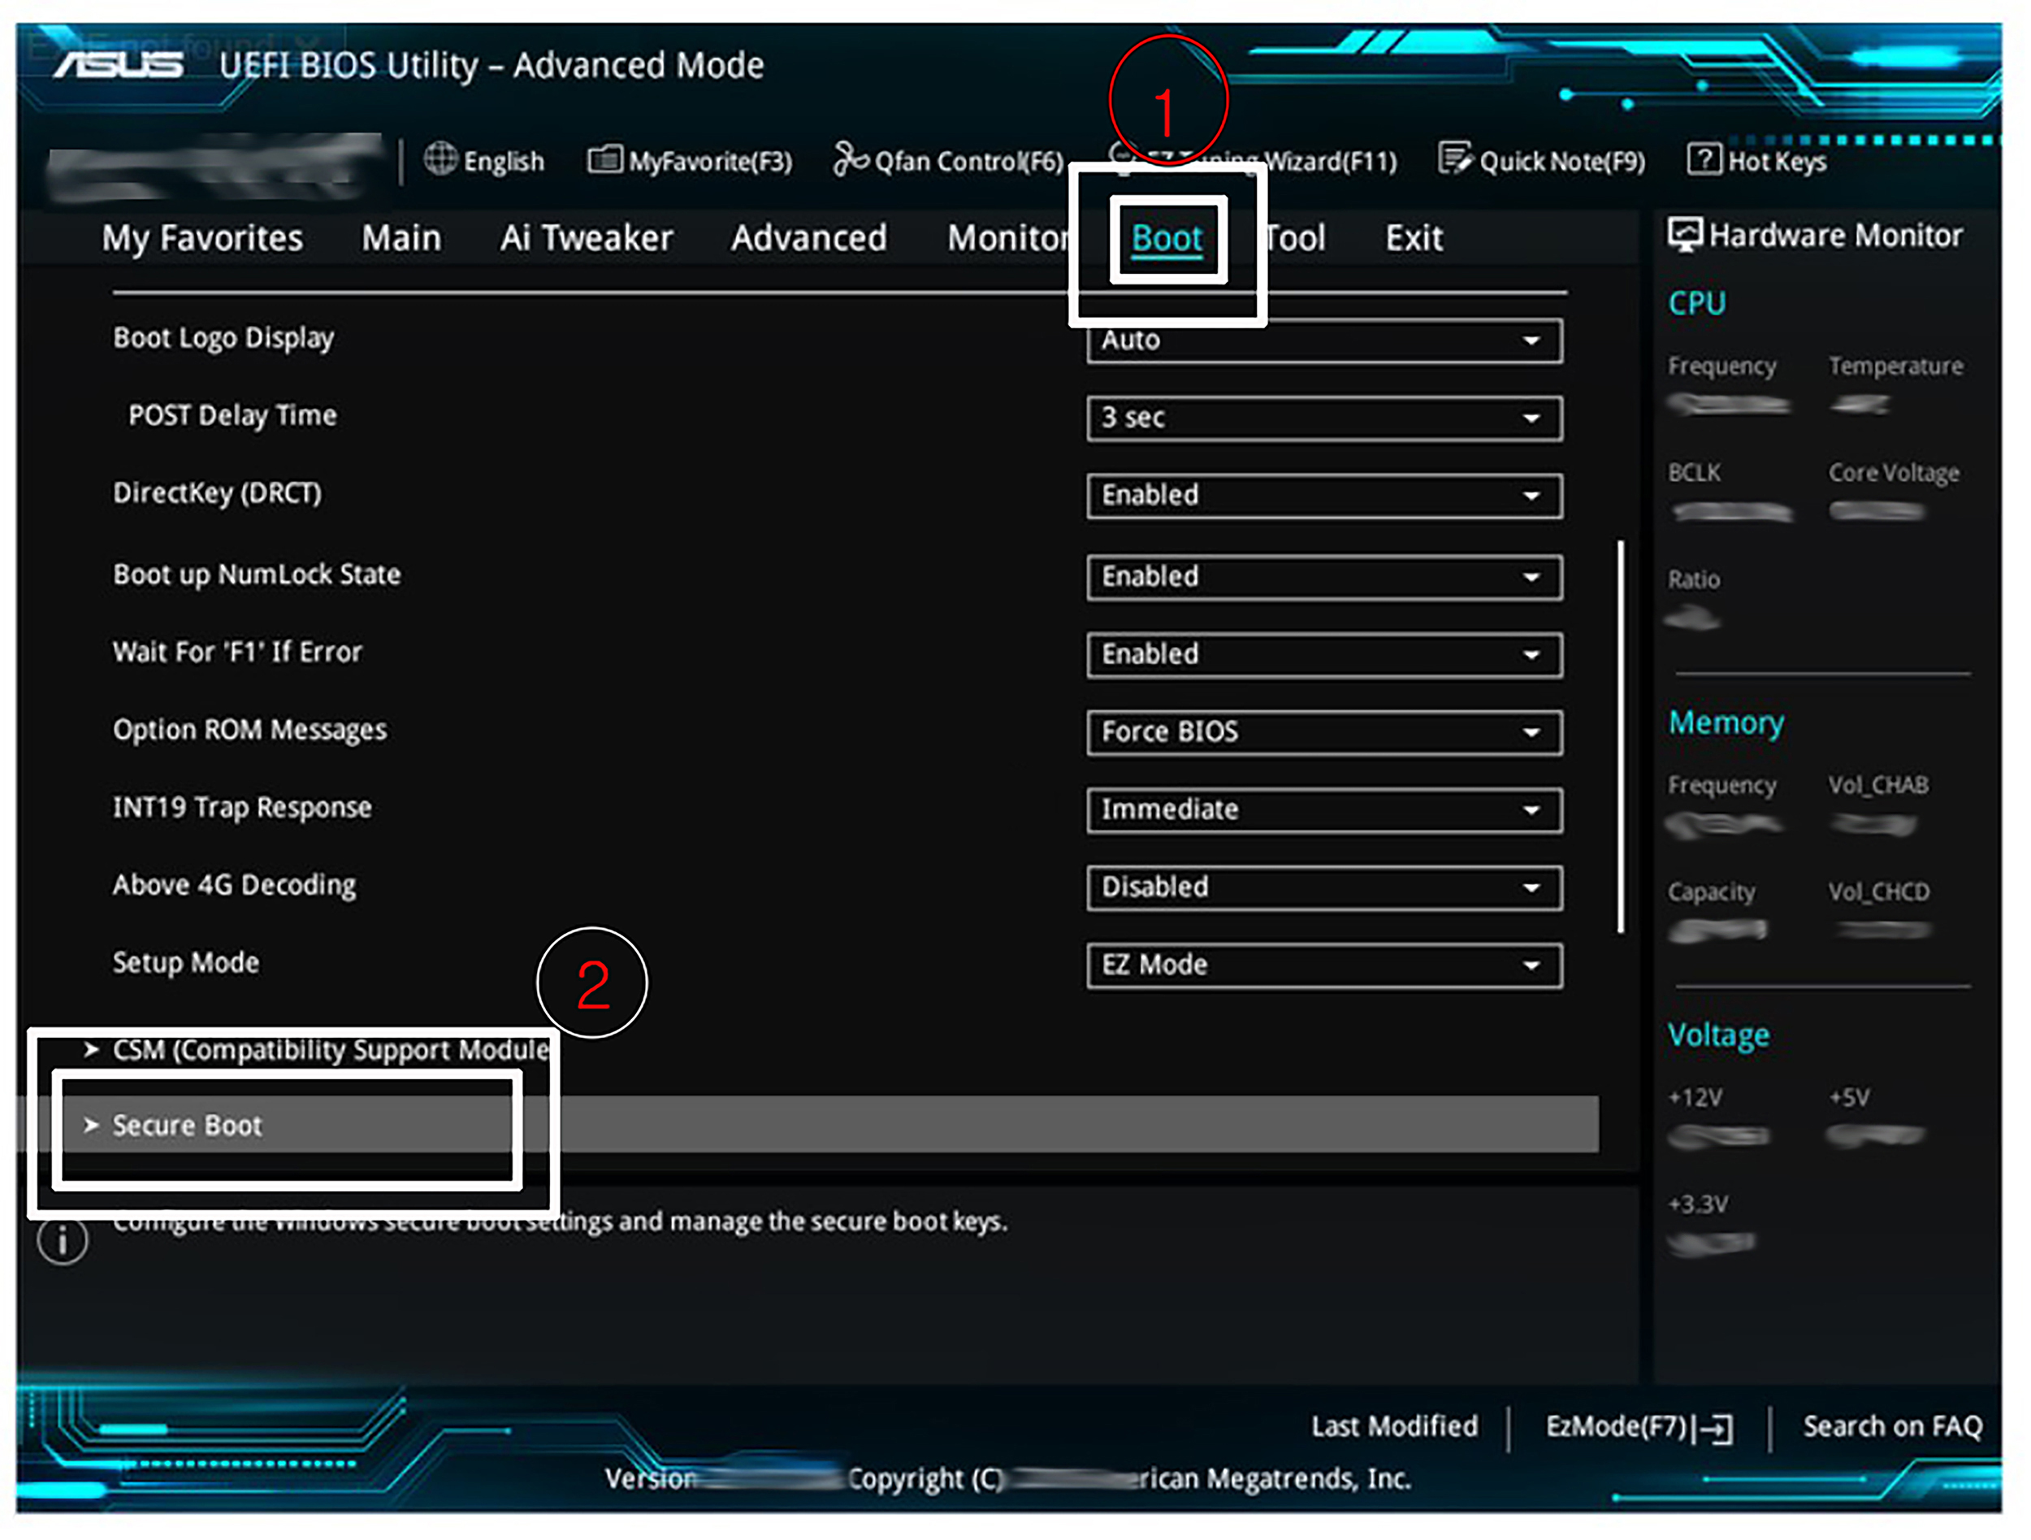
Task: Click the Memory Capacity label
Action: (1712, 891)
